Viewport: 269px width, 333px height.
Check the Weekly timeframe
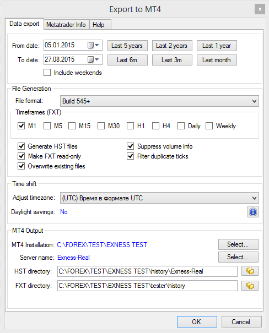click(x=209, y=125)
